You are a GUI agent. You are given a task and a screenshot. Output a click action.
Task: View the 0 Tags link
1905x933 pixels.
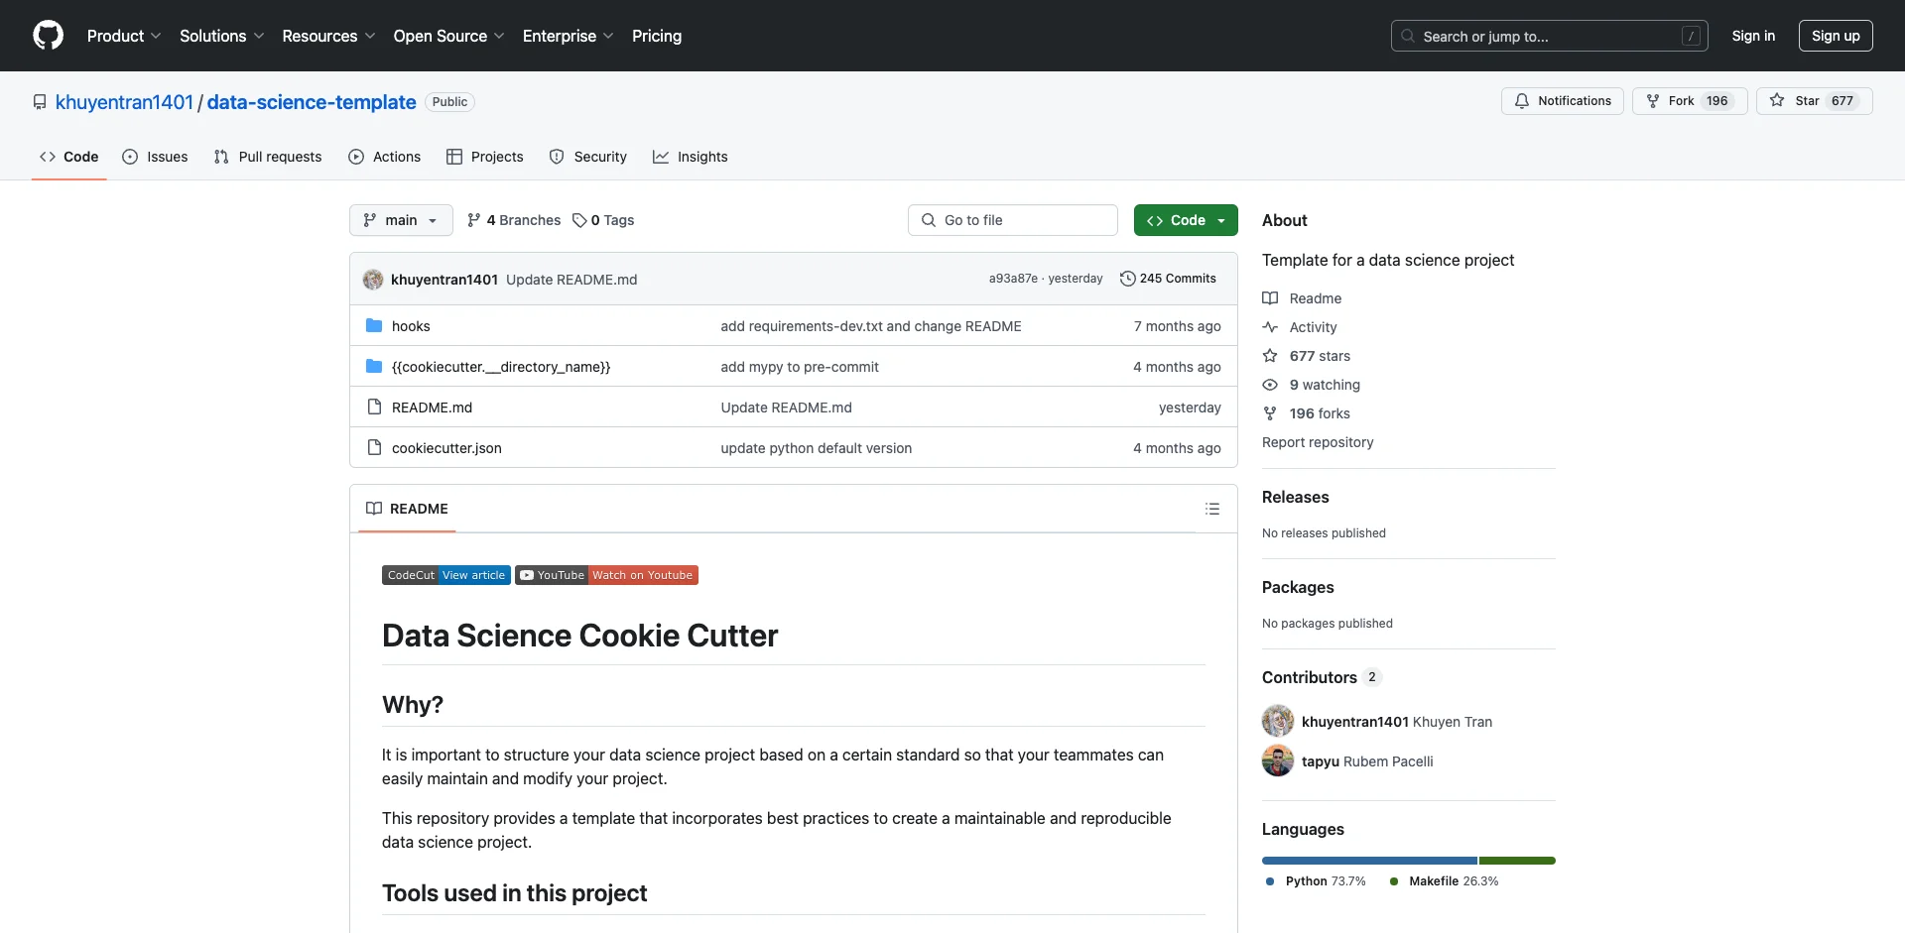pos(603,220)
